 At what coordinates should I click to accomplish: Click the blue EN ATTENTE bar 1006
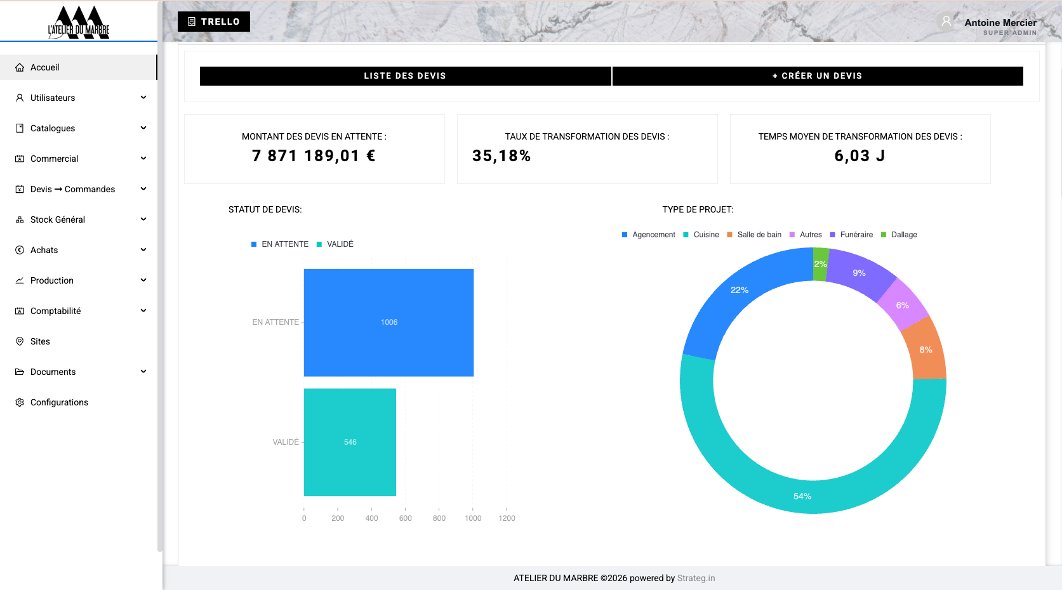point(388,323)
